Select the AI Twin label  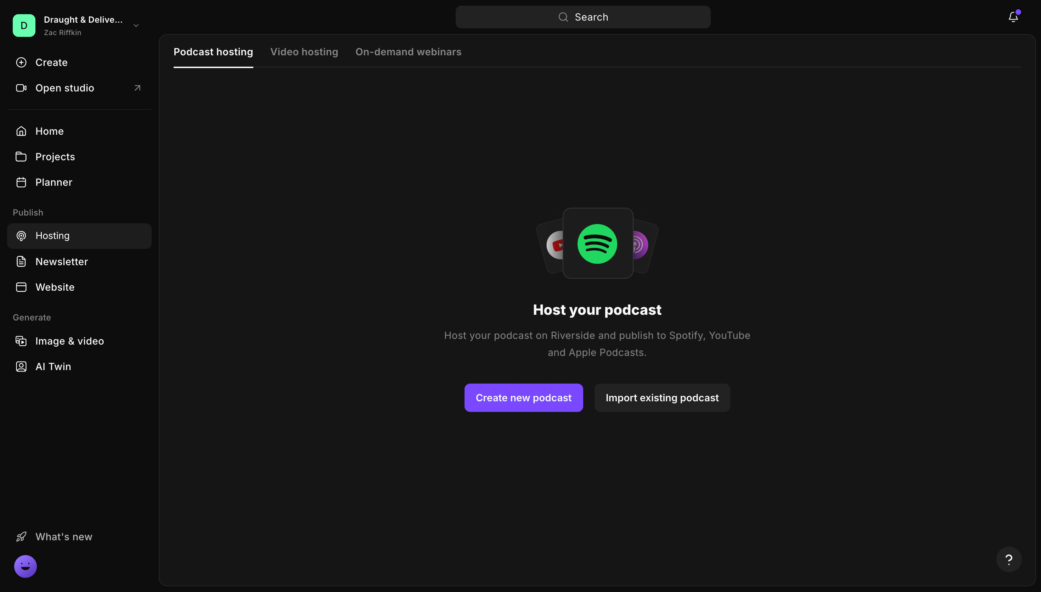pos(53,366)
